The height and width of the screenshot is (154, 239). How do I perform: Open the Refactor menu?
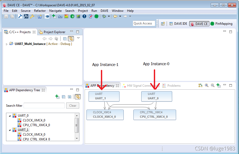(40, 11)
